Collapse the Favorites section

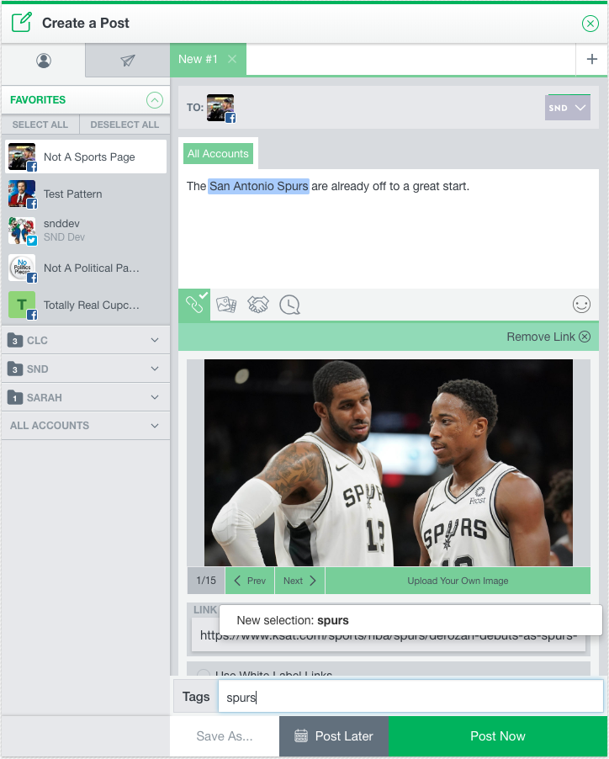[154, 100]
